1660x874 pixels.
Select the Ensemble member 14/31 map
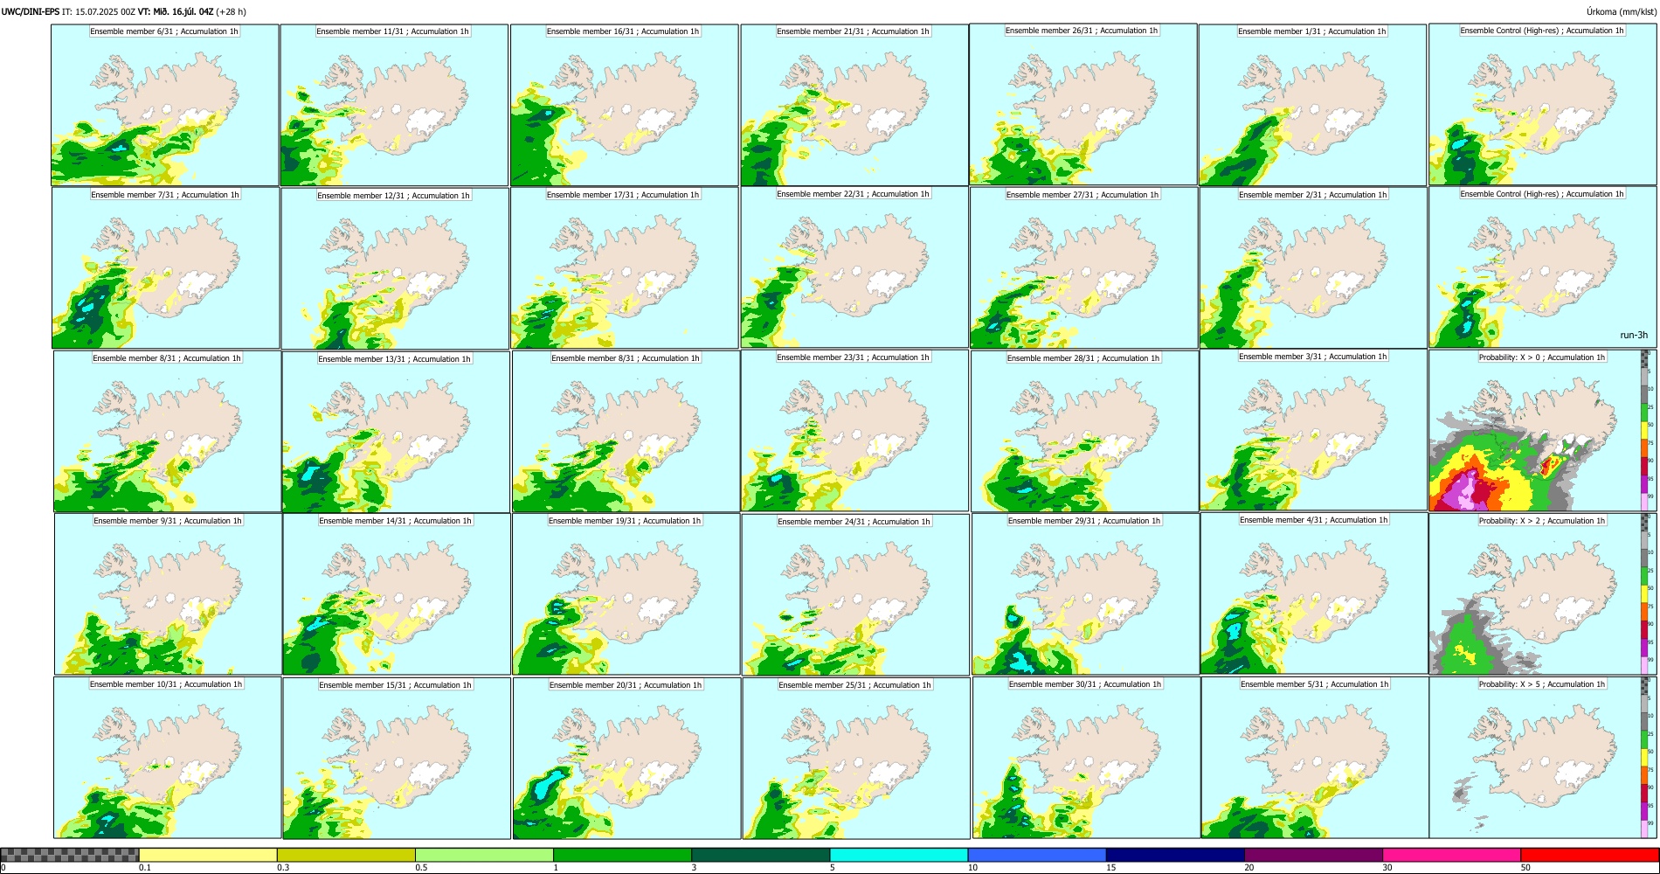(397, 594)
